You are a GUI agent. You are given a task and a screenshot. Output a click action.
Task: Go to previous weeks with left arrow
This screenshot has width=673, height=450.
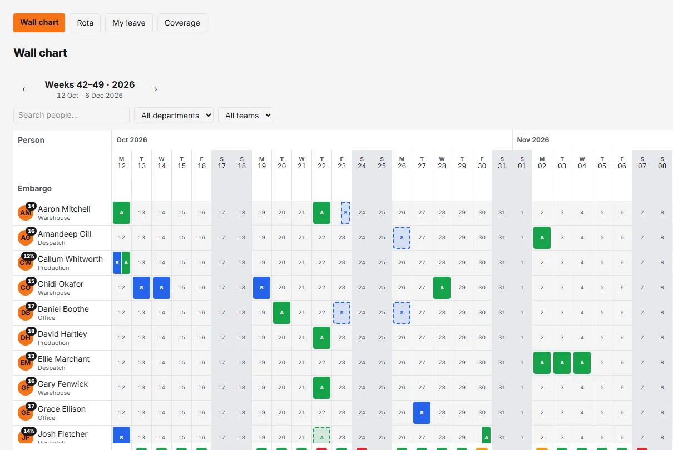(x=24, y=89)
